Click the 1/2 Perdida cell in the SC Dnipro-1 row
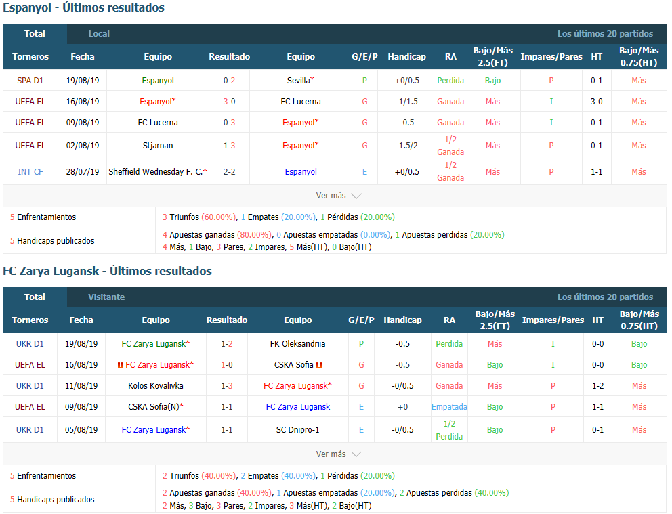The image size is (672, 514). coord(449,430)
